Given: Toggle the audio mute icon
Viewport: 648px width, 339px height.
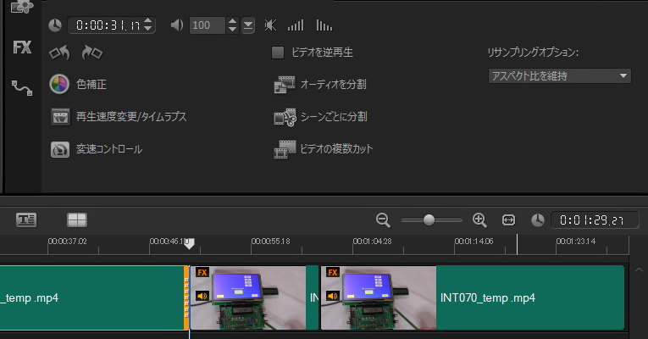Looking at the screenshot, I should tap(270, 25).
